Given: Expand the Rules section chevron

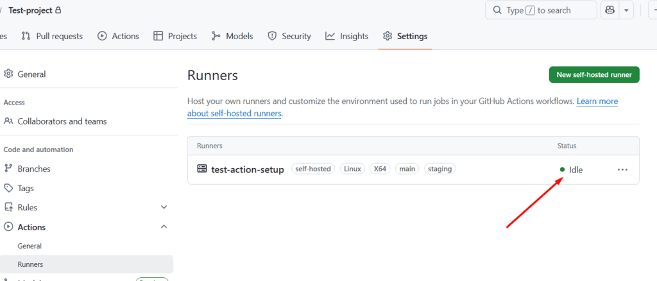Looking at the screenshot, I should click(x=164, y=207).
